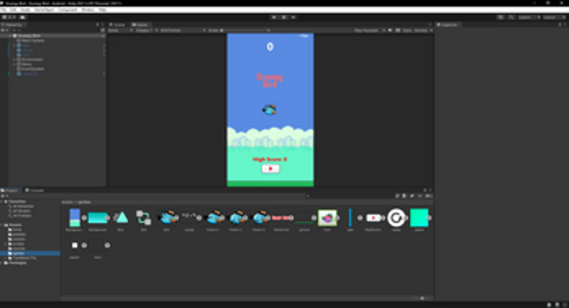Open the Help menu

tap(102, 10)
